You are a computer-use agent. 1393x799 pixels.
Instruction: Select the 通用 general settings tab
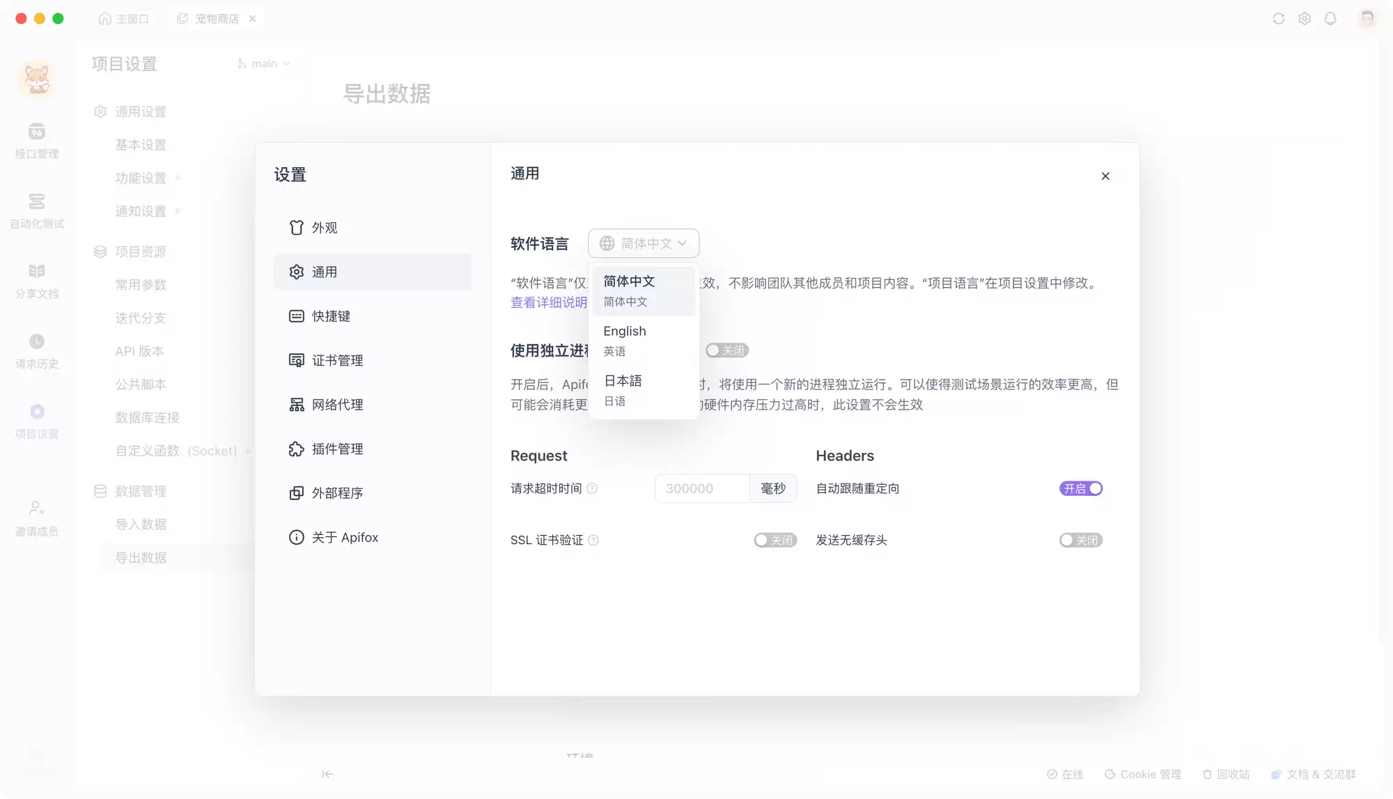[x=372, y=272]
